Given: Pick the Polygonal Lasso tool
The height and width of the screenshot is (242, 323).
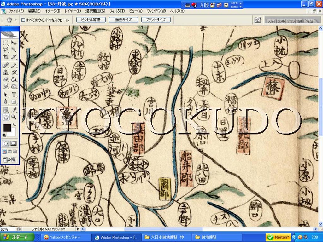Looking at the screenshot, I should 6,49.
